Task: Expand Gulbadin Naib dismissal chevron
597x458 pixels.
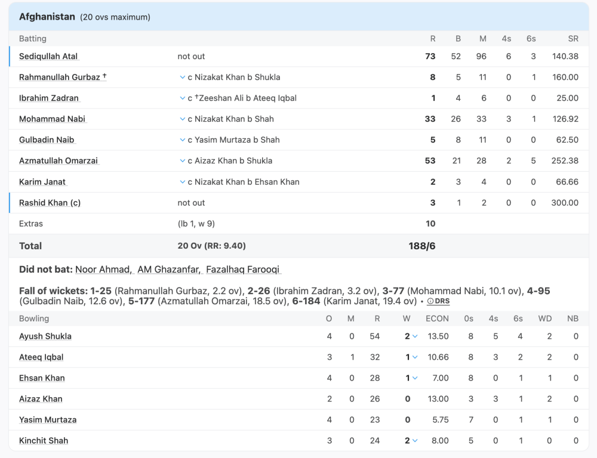Action: coord(183,140)
